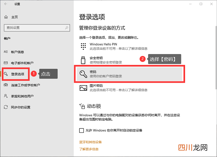Click the sync icon for 同步你的设置
Viewport: 217px width, 157px height.
coord(6,107)
